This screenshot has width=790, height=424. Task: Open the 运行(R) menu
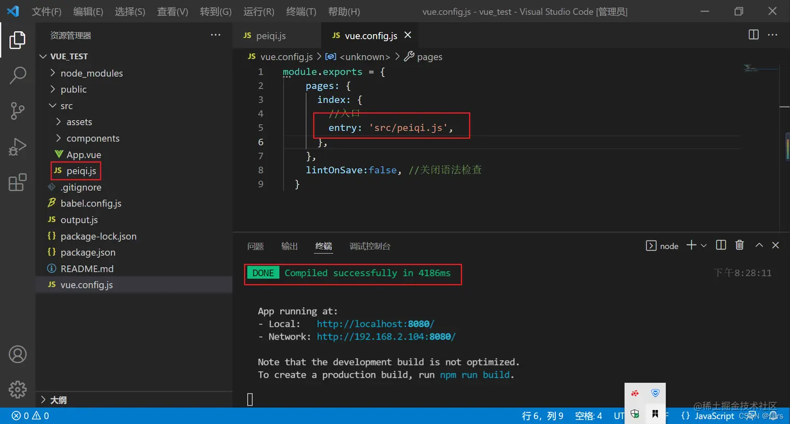click(x=259, y=12)
